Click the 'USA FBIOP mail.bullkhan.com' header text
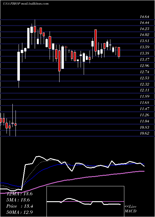 point(26,4)
